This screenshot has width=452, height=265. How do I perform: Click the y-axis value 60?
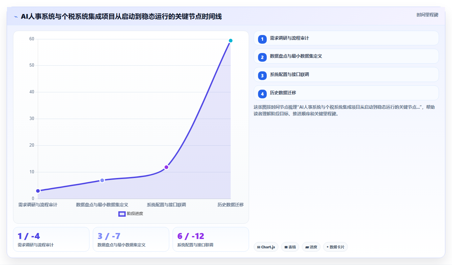(x=32, y=39)
